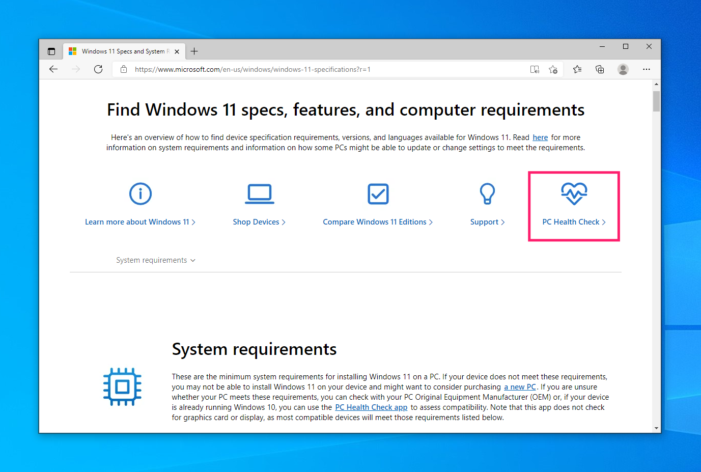Click the scrollbar down arrow
The image size is (701, 472).
pos(657,428)
